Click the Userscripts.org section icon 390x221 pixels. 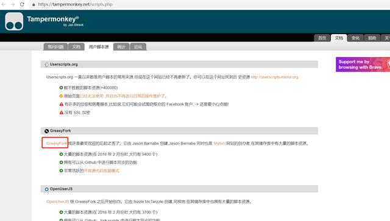46,65
